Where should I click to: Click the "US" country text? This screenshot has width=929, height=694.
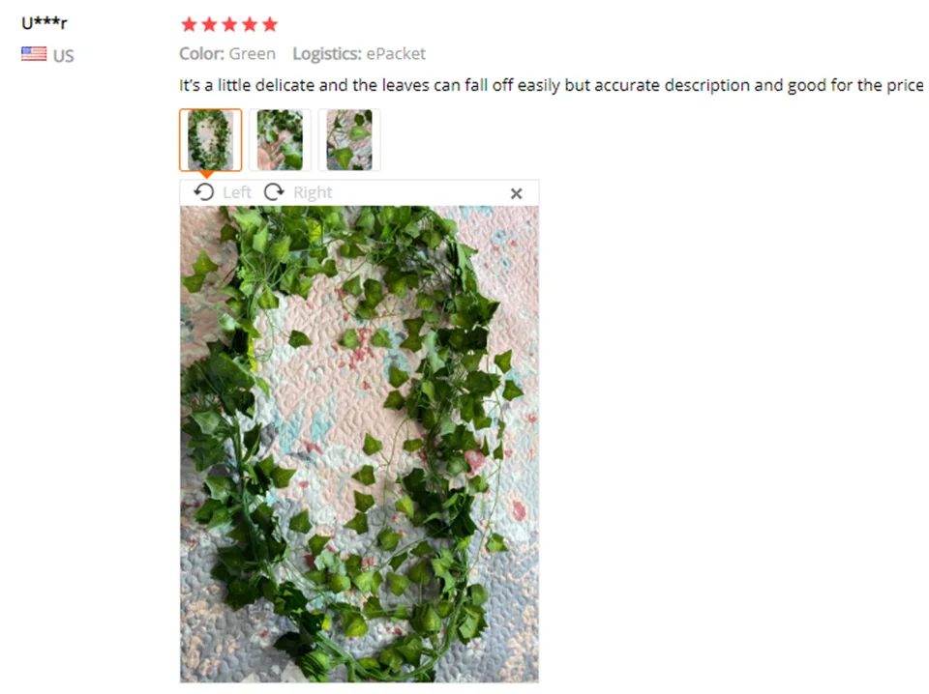point(64,56)
